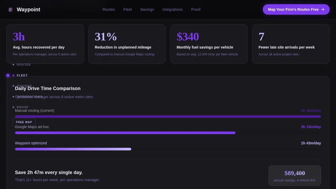Select the $340 fuel savings stat card
The image size is (336, 189).
coord(209,44)
